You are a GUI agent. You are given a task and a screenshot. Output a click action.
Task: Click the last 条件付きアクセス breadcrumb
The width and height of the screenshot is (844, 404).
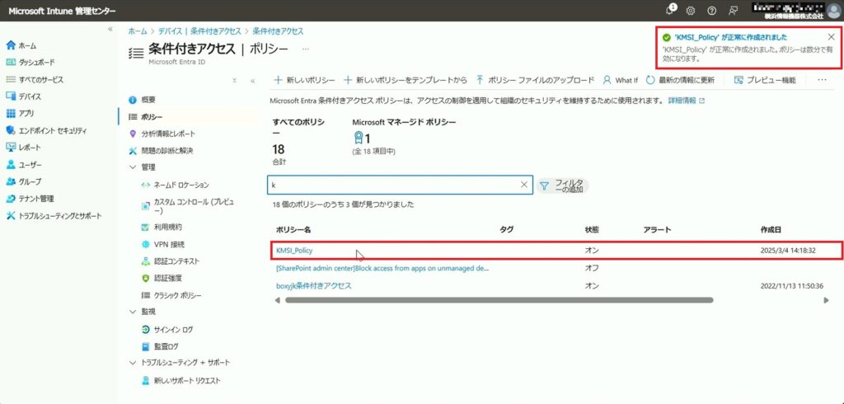278,31
